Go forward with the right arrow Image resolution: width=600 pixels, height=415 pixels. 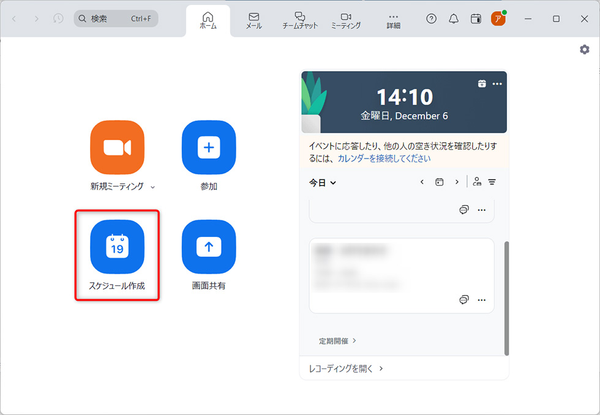coord(36,19)
